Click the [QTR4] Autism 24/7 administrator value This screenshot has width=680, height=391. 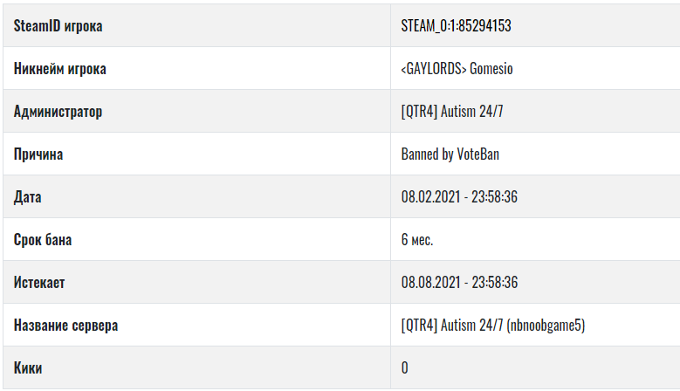[x=452, y=112]
